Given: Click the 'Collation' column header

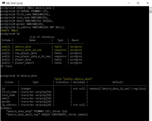Looking at the screenshot, I should 62,82.
